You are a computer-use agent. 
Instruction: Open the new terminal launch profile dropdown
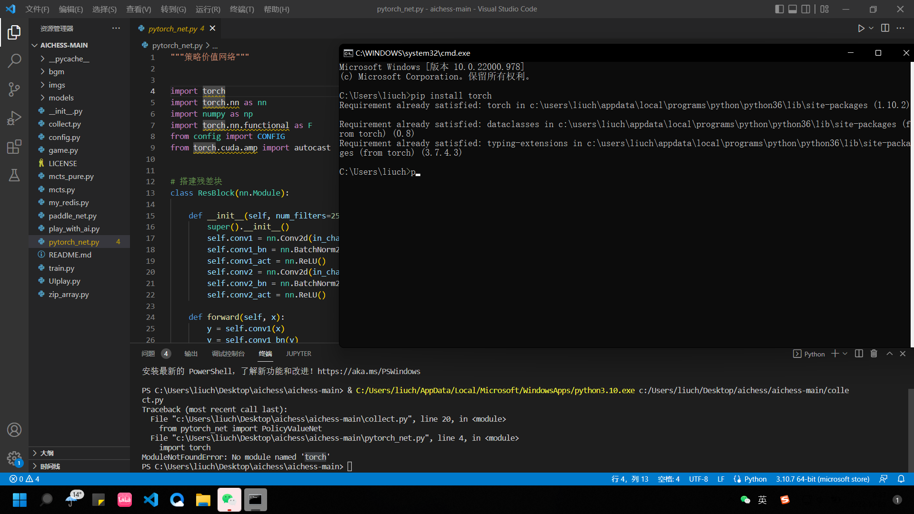coord(845,354)
